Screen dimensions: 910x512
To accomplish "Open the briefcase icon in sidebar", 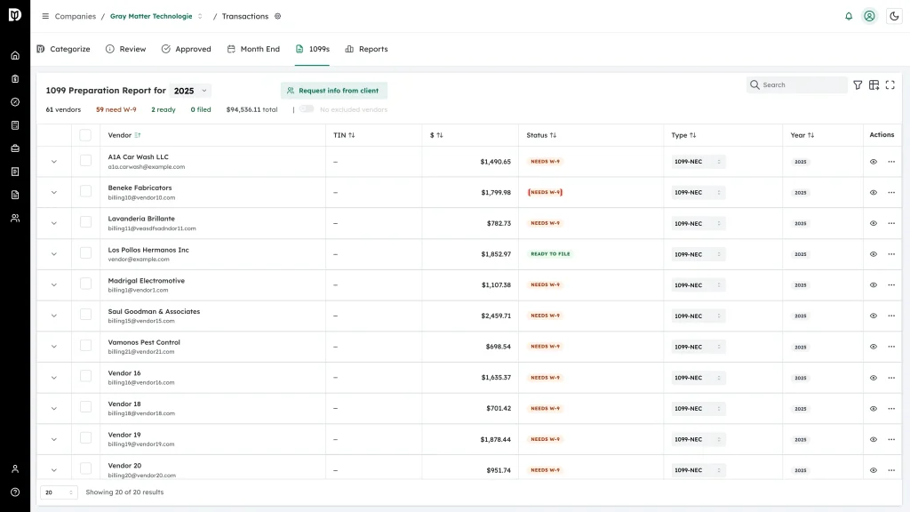I will pos(15,148).
